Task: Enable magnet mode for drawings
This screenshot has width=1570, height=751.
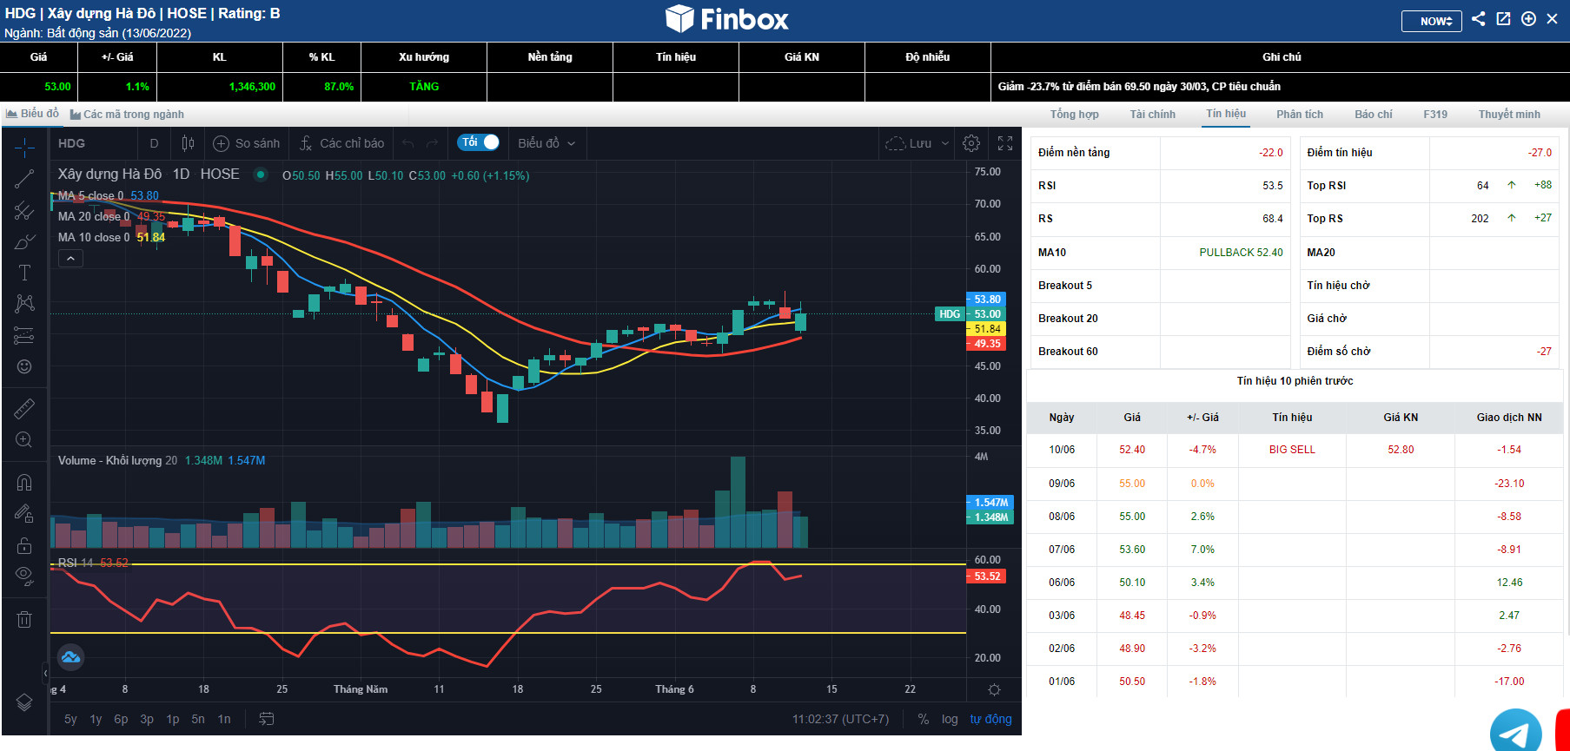Action: tap(24, 483)
